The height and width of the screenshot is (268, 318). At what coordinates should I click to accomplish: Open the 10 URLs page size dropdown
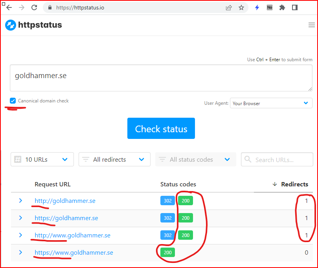tap(42, 159)
